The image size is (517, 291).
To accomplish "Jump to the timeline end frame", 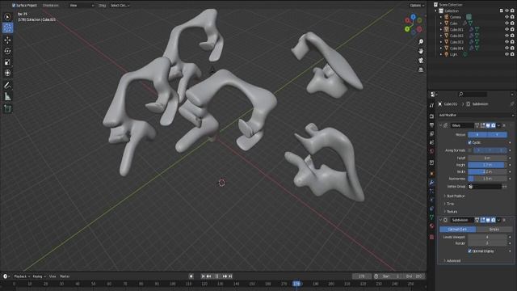I will (230, 276).
